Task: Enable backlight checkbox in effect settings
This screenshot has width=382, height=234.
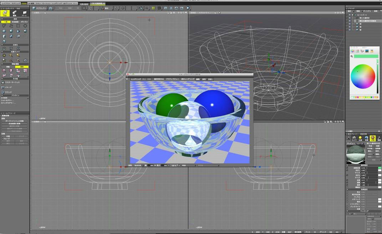Action: (347, 207)
